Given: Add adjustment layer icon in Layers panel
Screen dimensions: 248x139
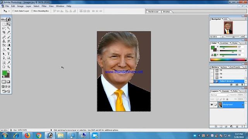Looking at the screenshot, I should [x=232, y=126].
